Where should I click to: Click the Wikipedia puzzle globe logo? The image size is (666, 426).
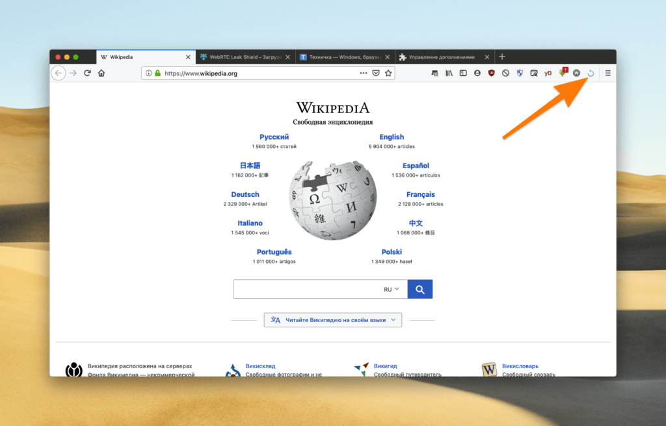pos(332,200)
